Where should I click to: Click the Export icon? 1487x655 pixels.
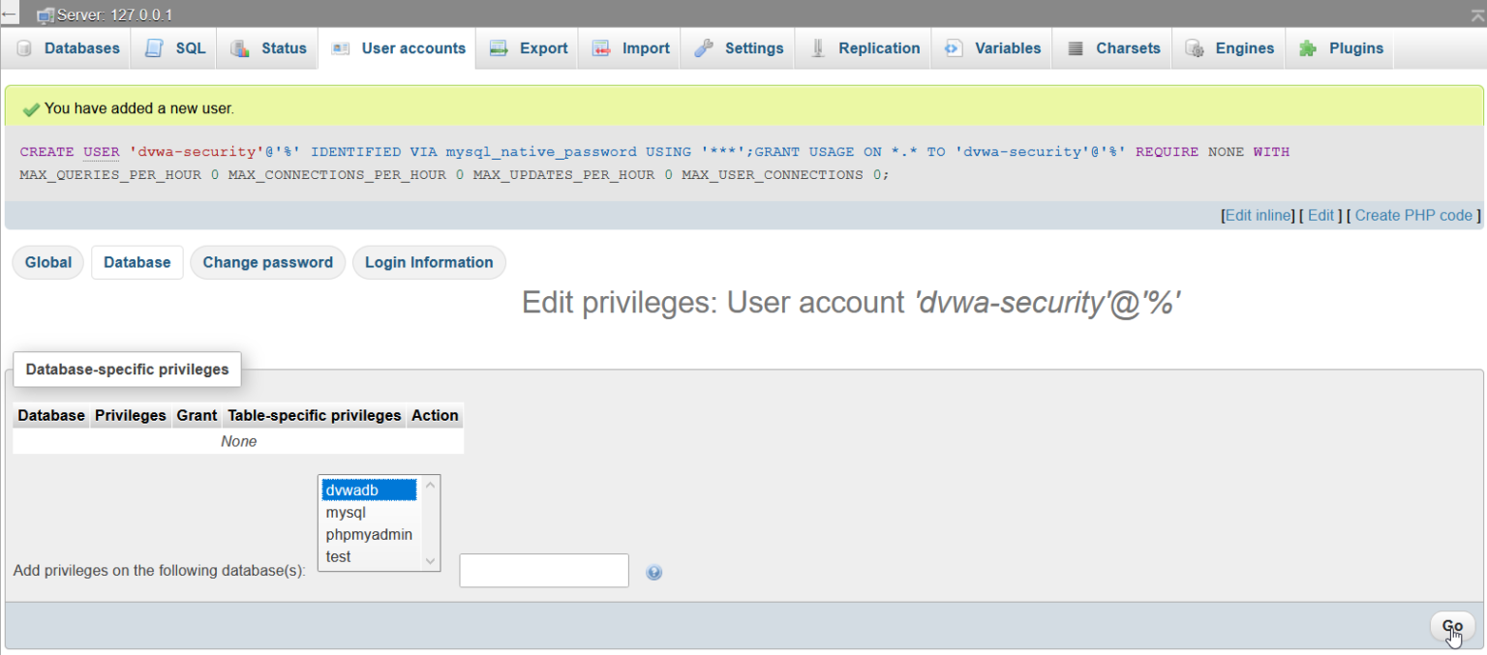499,47
